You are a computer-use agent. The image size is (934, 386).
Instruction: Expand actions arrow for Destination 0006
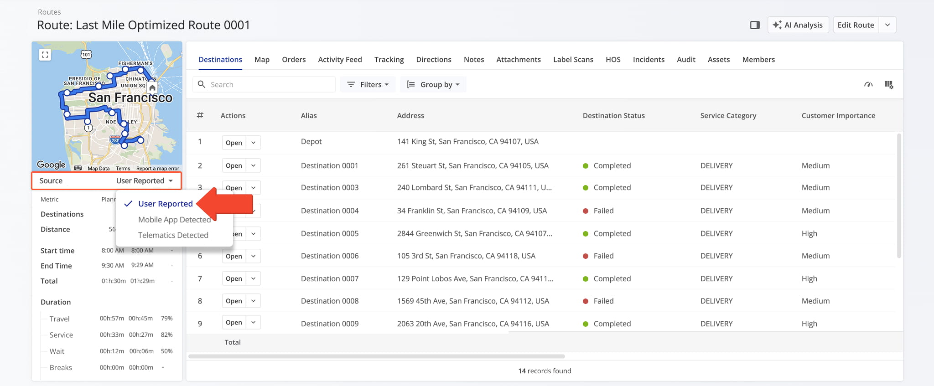(x=254, y=256)
